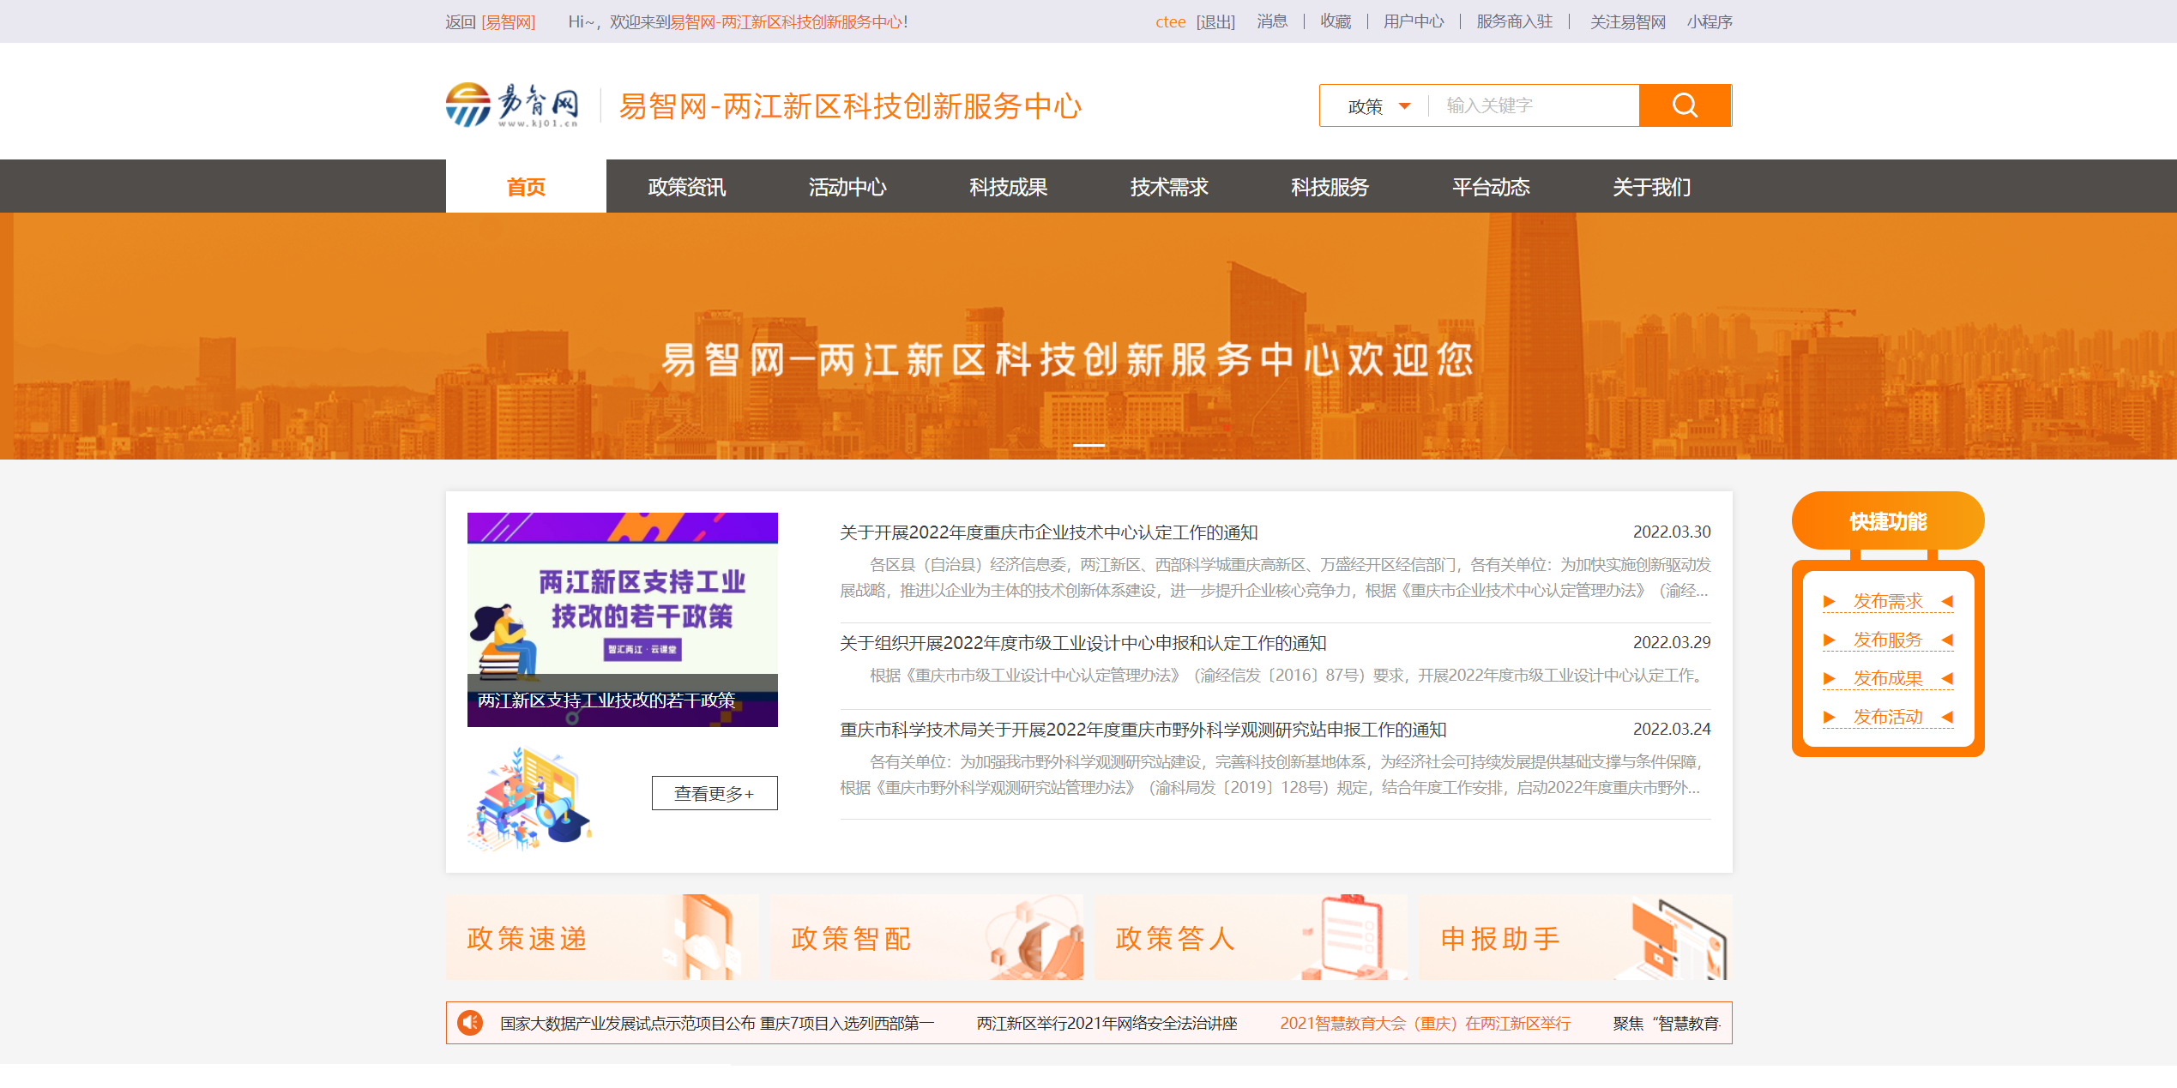
Task: Open the 政策答人 card
Action: click(1251, 937)
